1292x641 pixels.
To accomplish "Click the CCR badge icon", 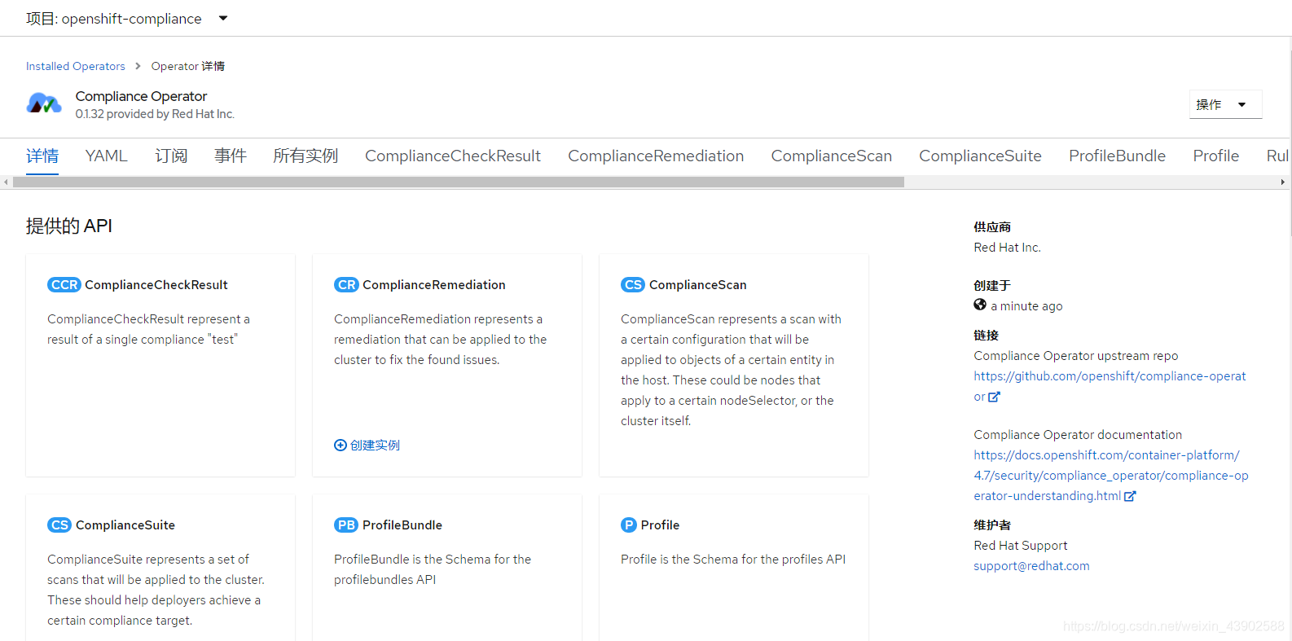I will pyautogui.click(x=64, y=285).
